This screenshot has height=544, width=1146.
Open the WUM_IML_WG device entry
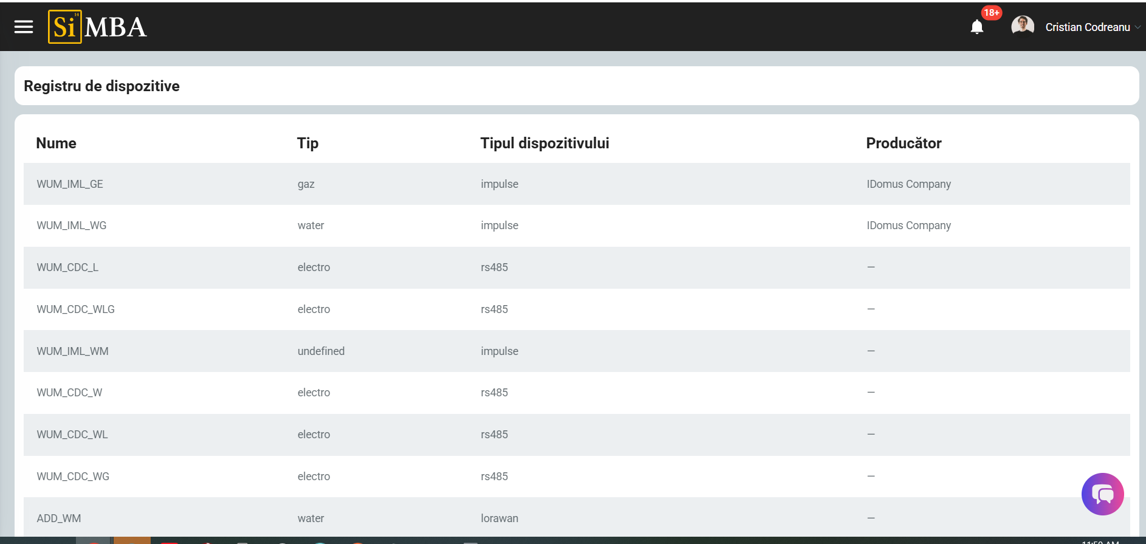(72, 226)
